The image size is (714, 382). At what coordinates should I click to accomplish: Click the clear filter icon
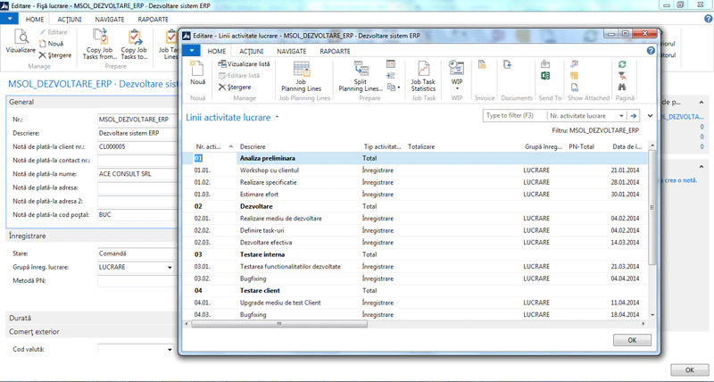pyautogui.click(x=622, y=76)
